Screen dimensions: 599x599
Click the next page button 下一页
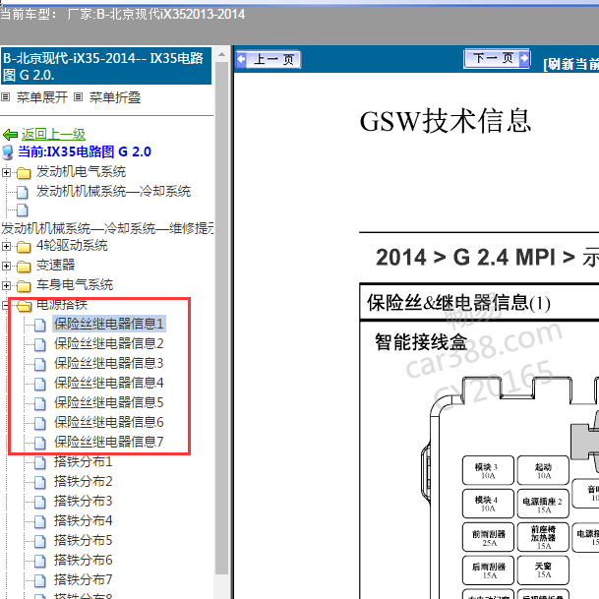(x=497, y=58)
